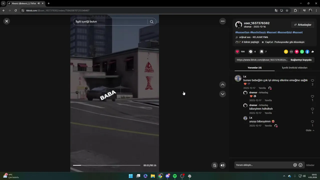Click the related content search field
The image size is (320, 180).
pyautogui.click(x=110, y=21)
